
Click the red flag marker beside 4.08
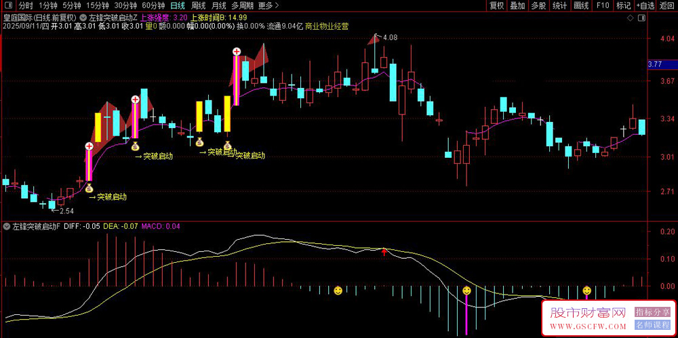point(374,39)
